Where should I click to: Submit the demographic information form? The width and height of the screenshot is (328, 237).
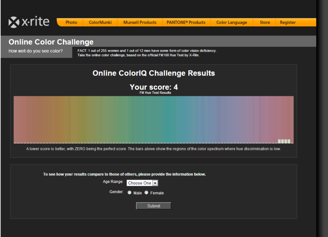[x=153, y=206]
